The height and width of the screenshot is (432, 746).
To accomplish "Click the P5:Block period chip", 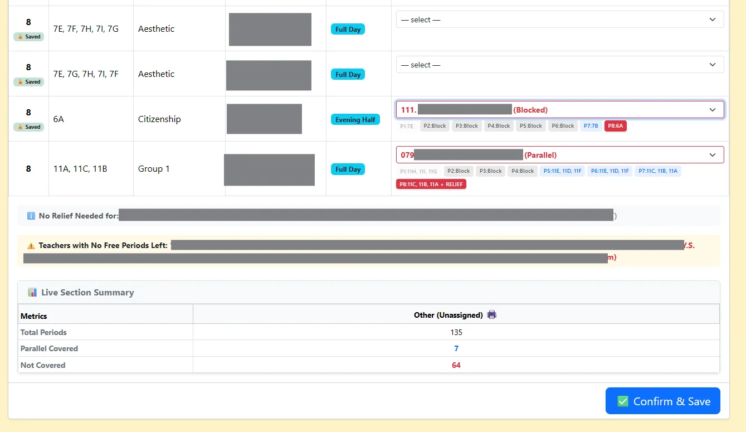I will point(531,126).
